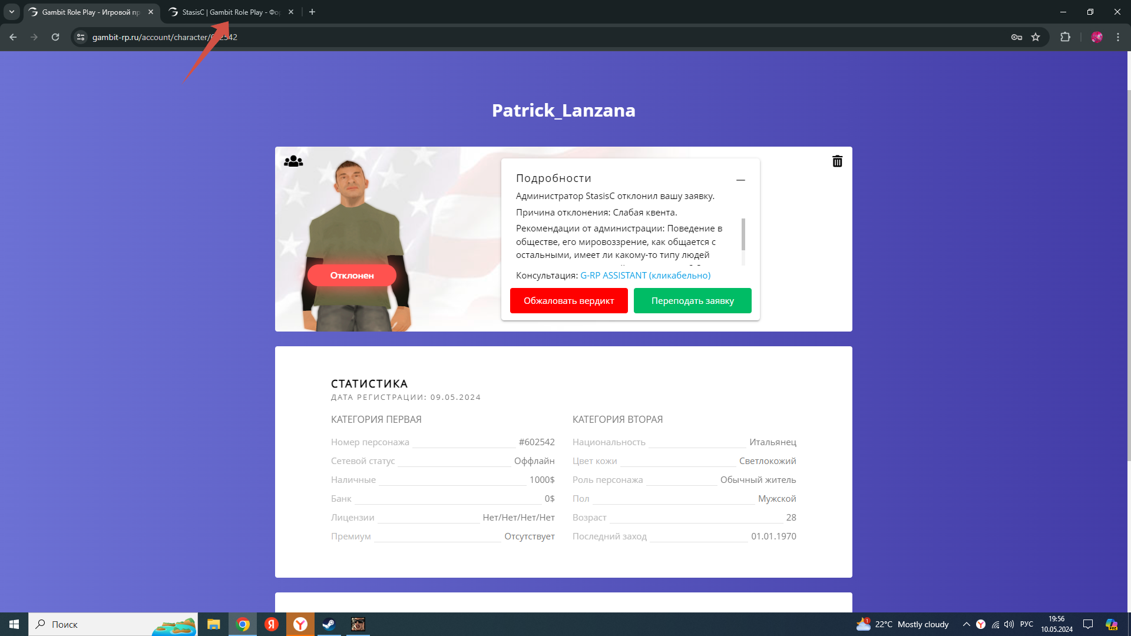The height and width of the screenshot is (636, 1131).
Task: Open a new browser tab
Action: (x=312, y=12)
